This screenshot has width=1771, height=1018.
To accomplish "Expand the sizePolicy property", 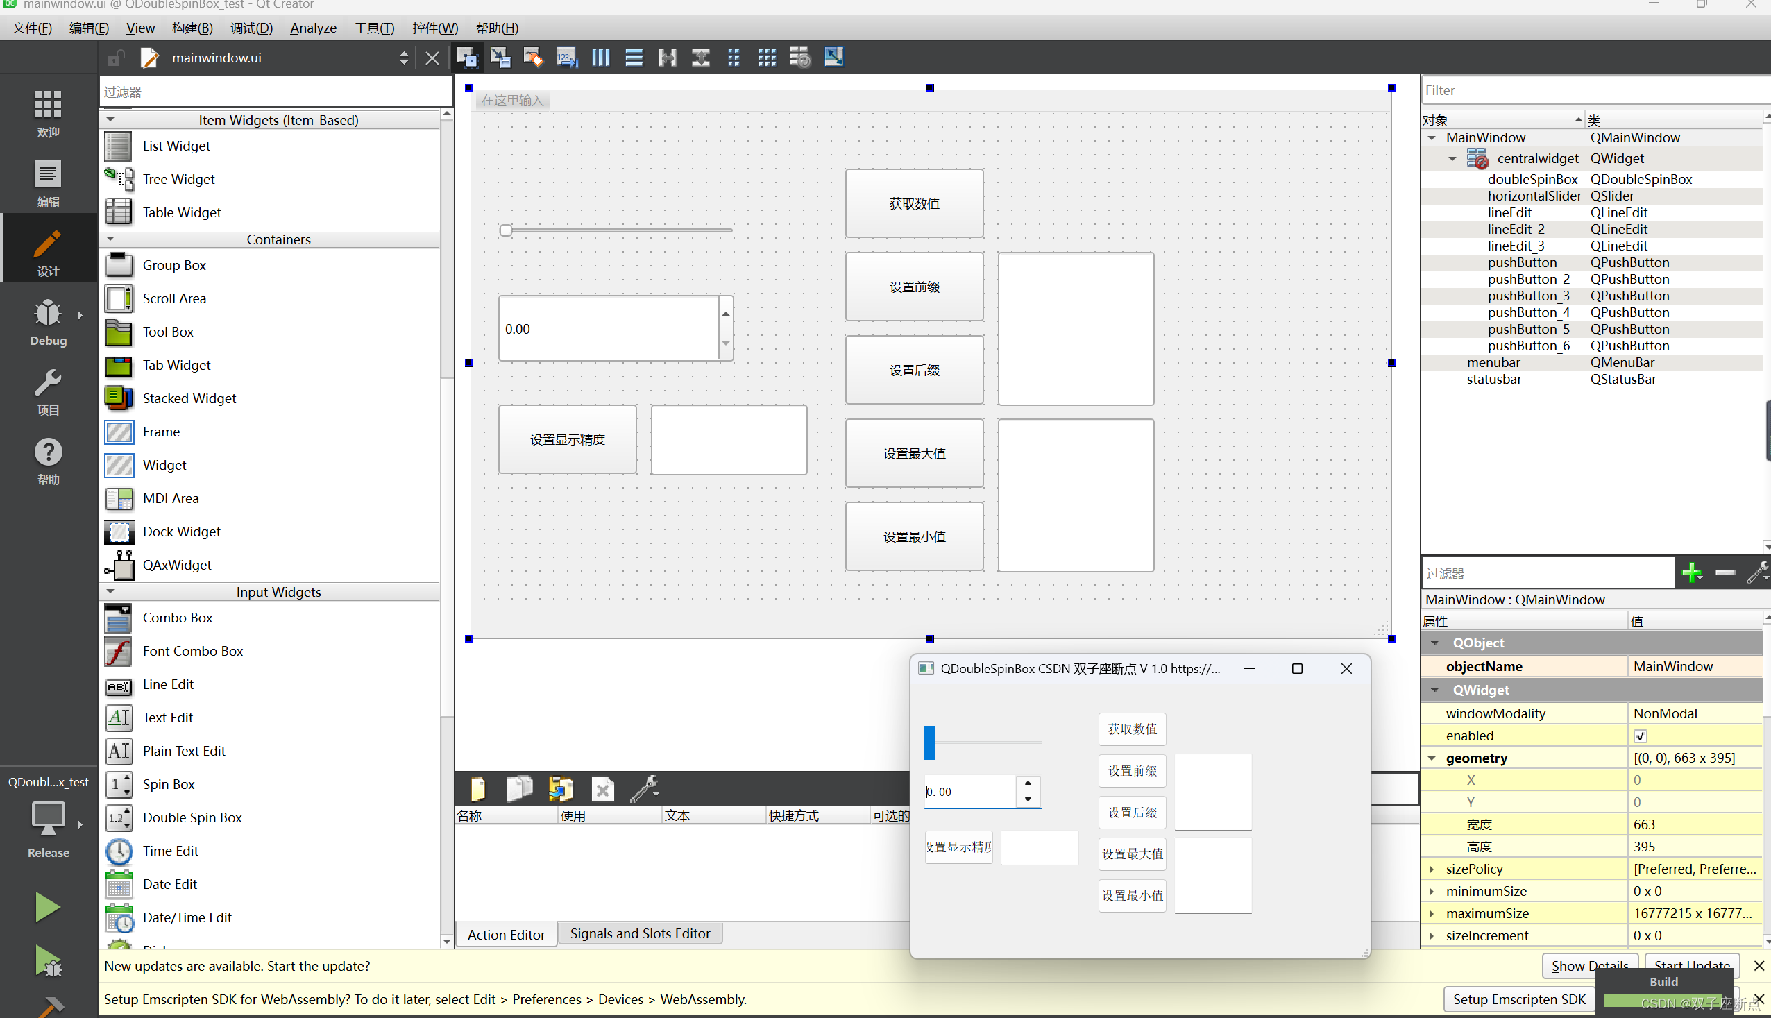I will point(1431,869).
